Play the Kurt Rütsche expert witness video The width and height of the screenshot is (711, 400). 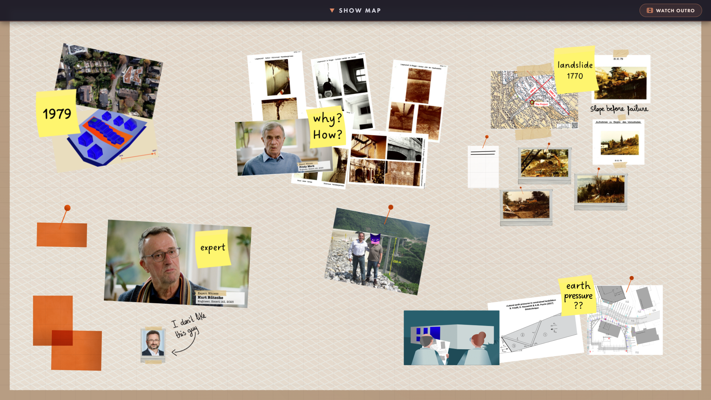tap(178, 264)
